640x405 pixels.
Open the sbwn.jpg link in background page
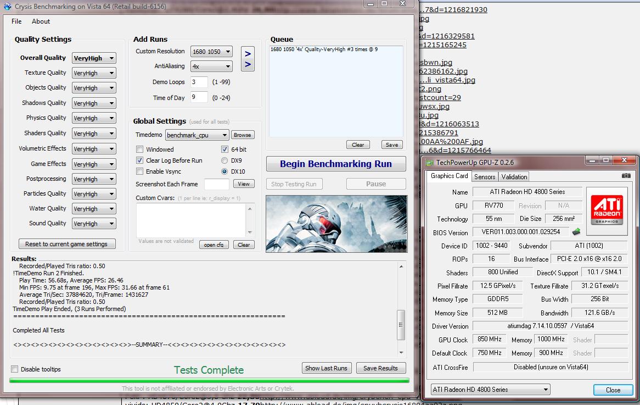pos(436,63)
